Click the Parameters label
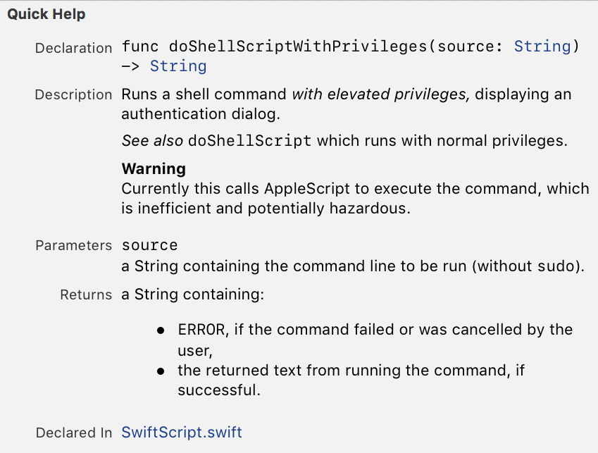 (x=74, y=245)
